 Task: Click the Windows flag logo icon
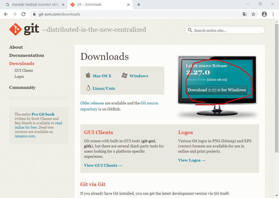[x=124, y=75]
